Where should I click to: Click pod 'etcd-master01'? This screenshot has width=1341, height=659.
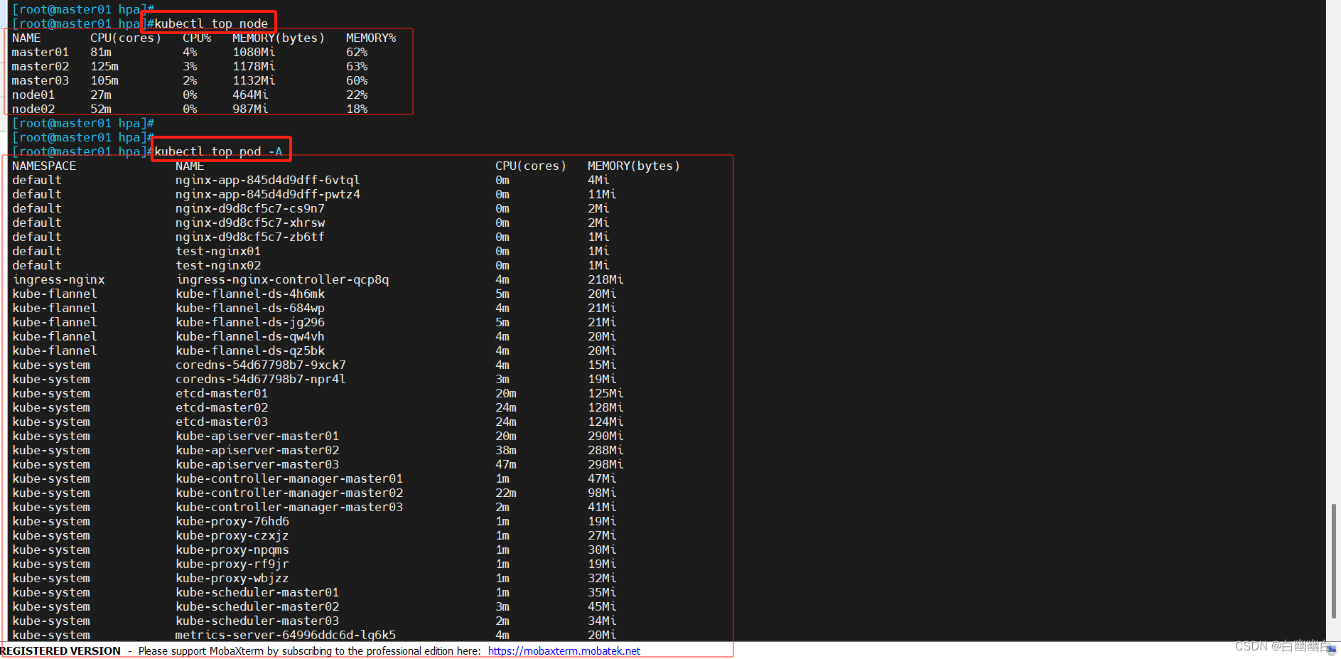pyautogui.click(x=222, y=393)
